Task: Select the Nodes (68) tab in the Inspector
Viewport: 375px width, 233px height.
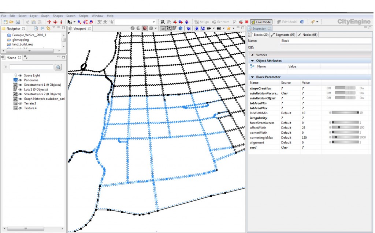Action: [x=309, y=35]
